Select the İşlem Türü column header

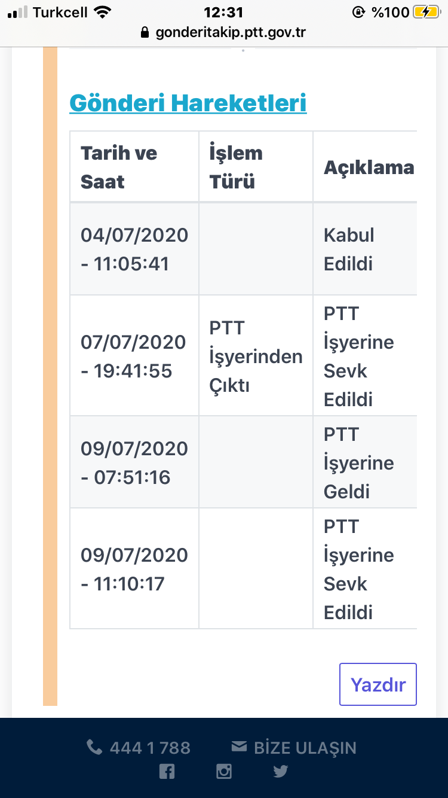pyautogui.click(x=256, y=167)
